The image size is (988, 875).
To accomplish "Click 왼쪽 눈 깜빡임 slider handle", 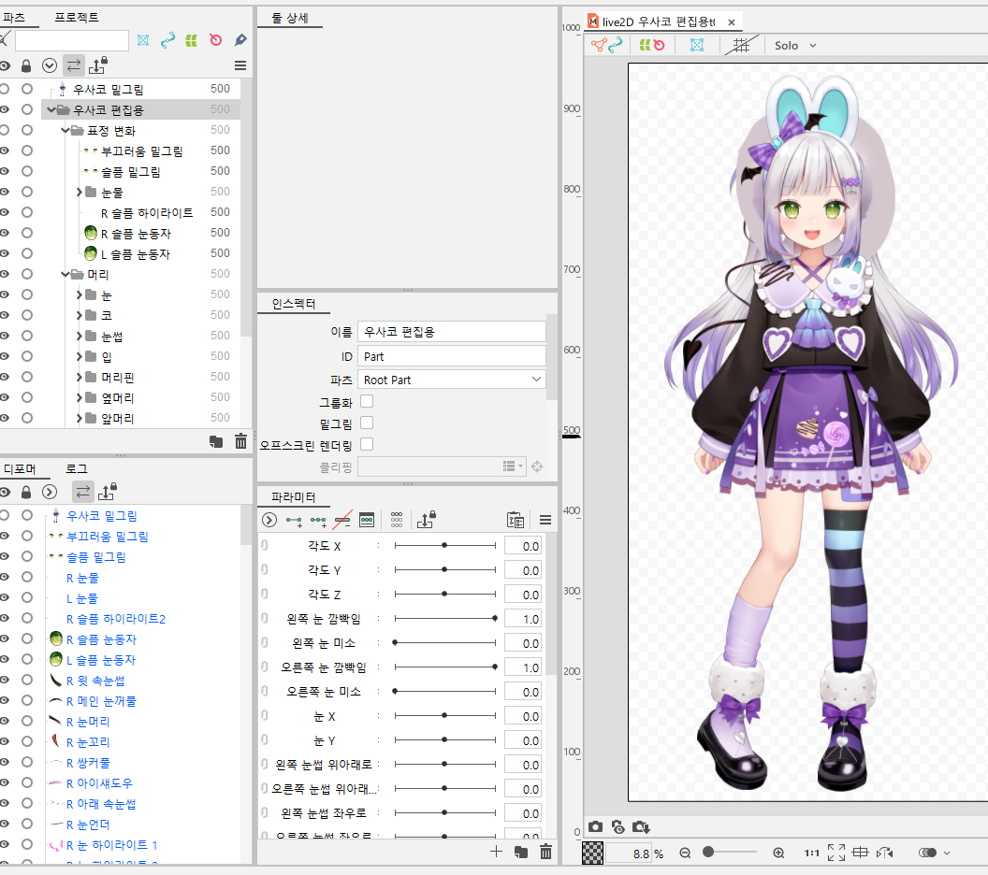I will click(495, 618).
